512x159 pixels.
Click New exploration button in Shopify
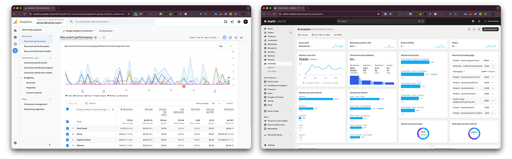coord(490,29)
